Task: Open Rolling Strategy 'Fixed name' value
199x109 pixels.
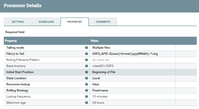Action: 100,90
